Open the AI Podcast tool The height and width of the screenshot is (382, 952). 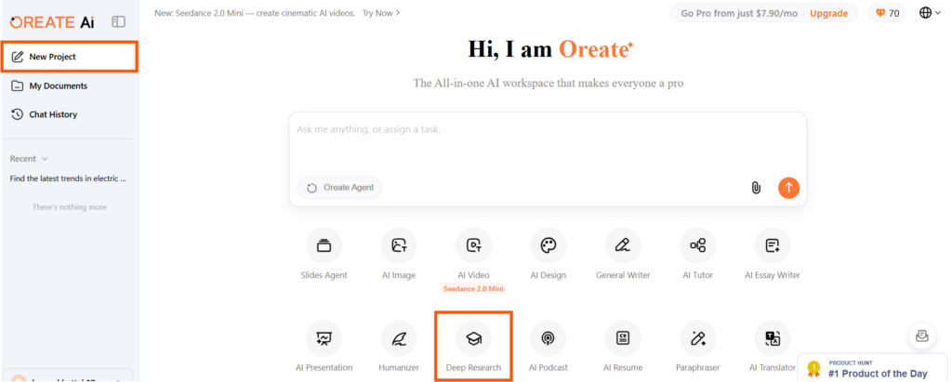[548, 346]
